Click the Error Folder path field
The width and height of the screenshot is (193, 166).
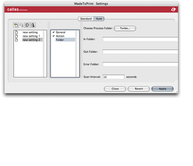(x=140, y=64)
